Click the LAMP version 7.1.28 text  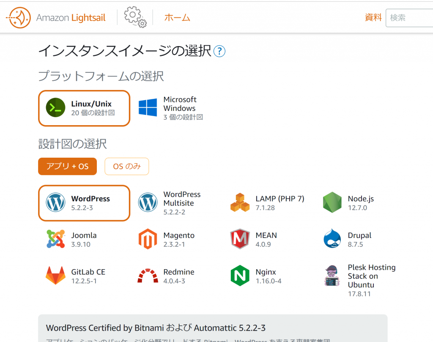[x=265, y=208]
